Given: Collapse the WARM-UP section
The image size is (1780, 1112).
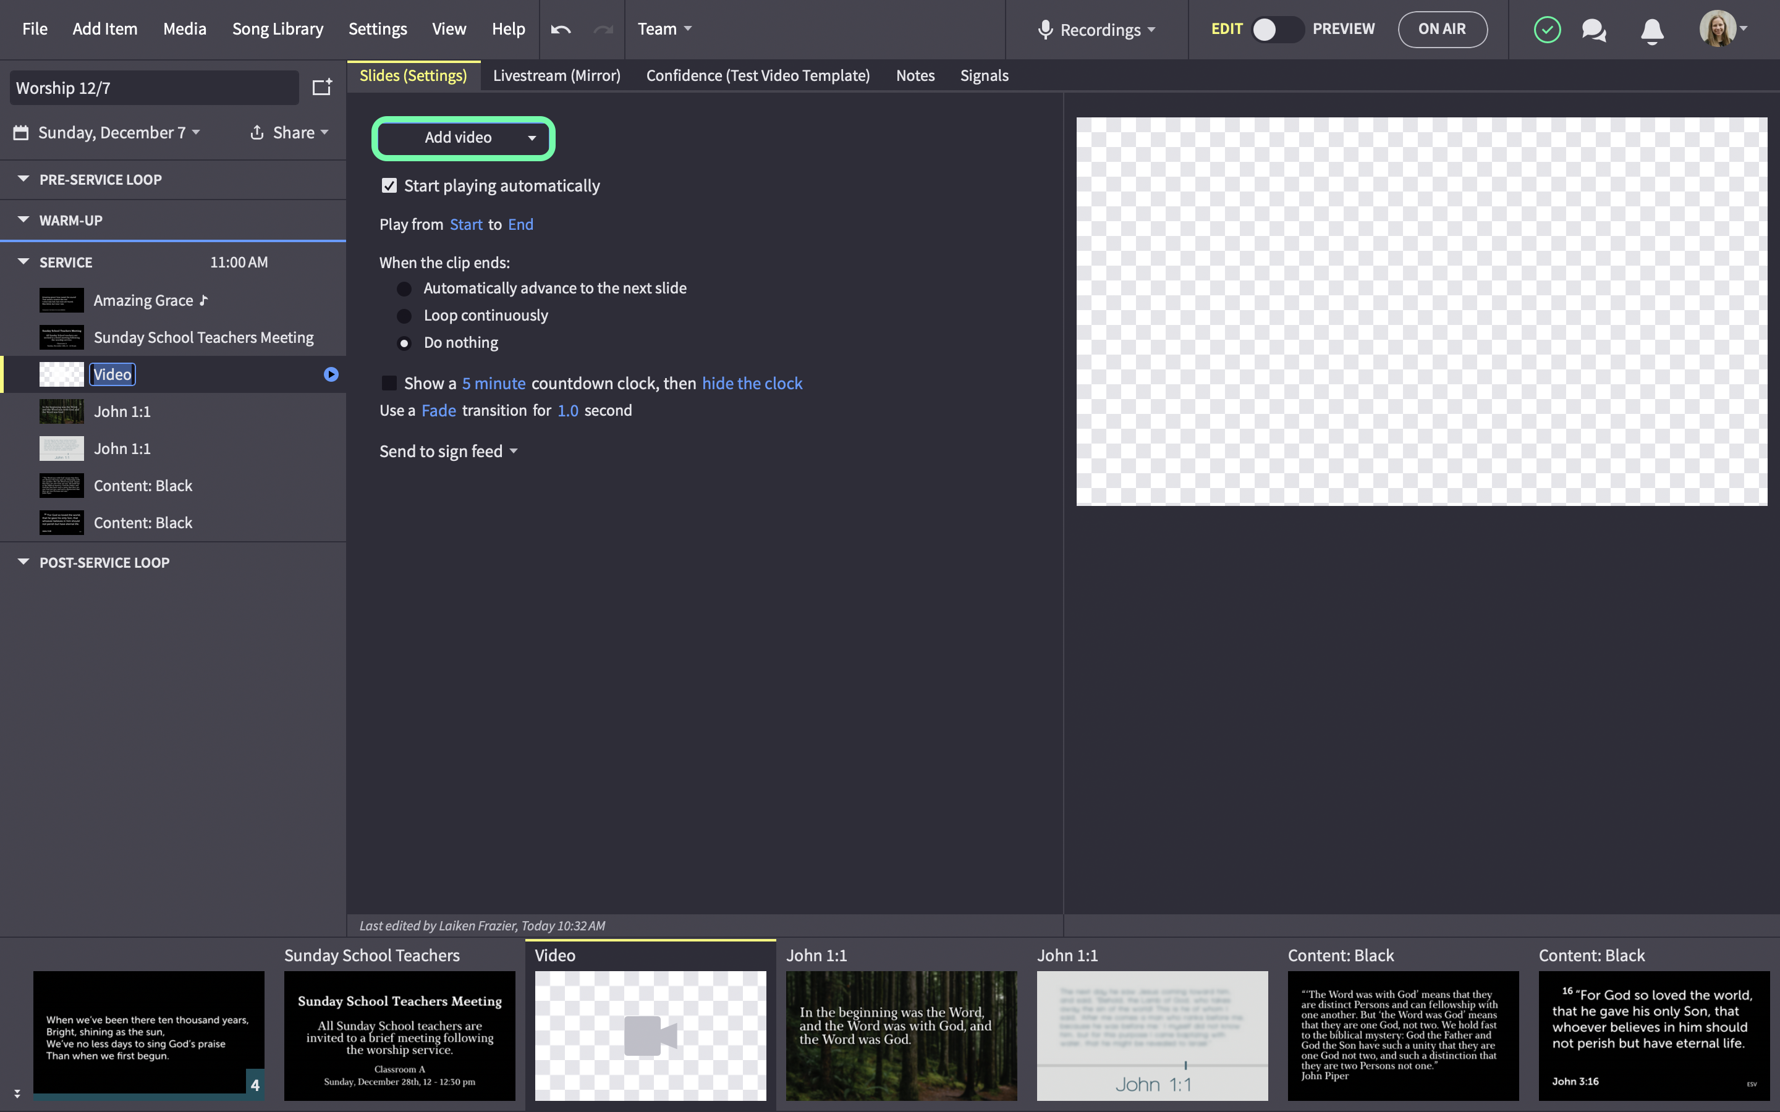Looking at the screenshot, I should pyautogui.click(x=23, y=219).
